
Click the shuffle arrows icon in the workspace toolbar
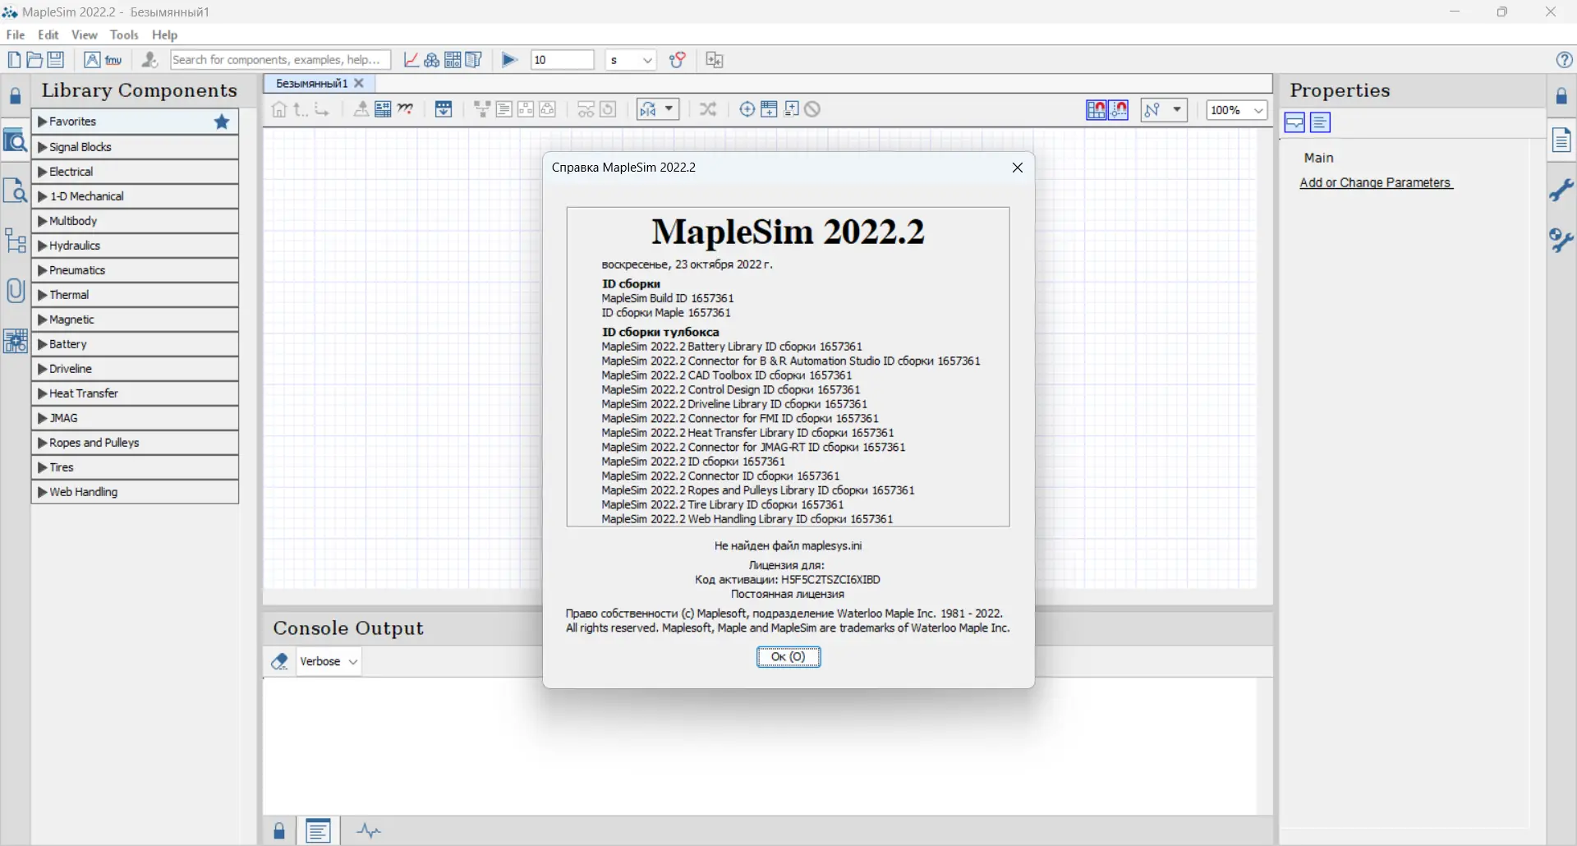708,109
